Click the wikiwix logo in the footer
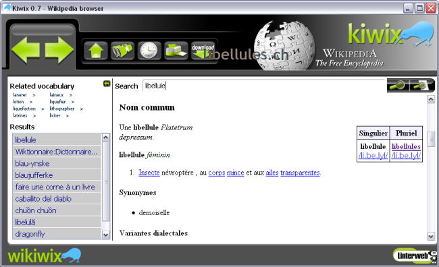Screen dimensions: 439x267 44,256
